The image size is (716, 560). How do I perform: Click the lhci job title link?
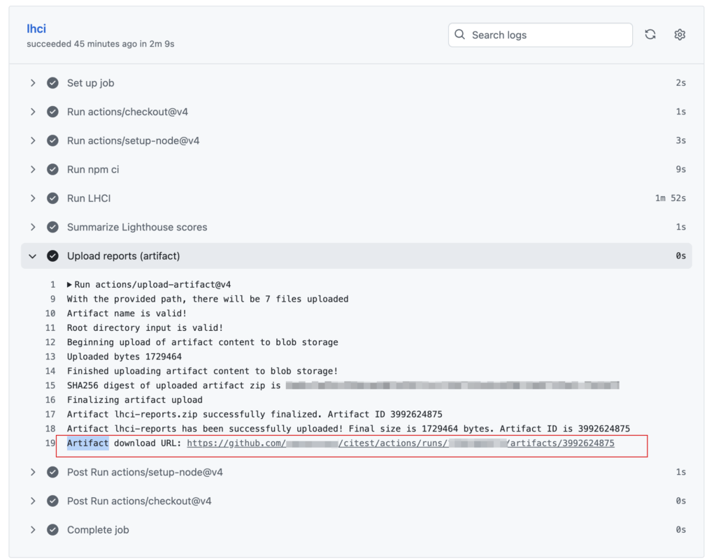(x=36, y=29)
